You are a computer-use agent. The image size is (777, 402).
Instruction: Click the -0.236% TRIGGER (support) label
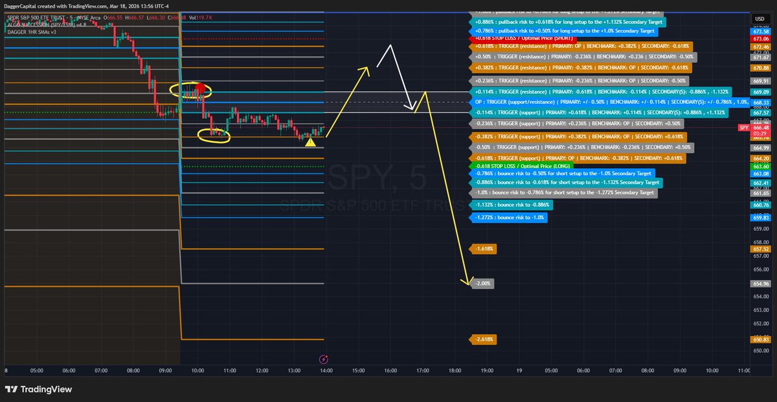tap(576, 123)
